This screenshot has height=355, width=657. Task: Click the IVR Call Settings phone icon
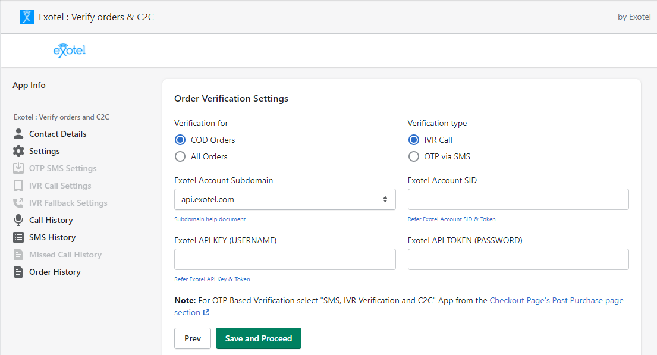tap(18, 186)
